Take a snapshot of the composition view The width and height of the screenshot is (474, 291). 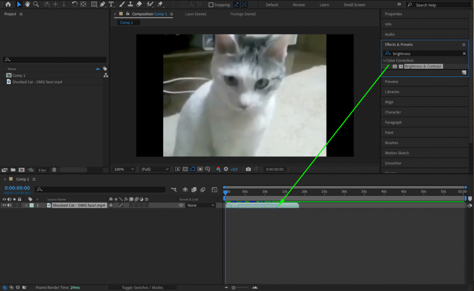pos(249,169)
